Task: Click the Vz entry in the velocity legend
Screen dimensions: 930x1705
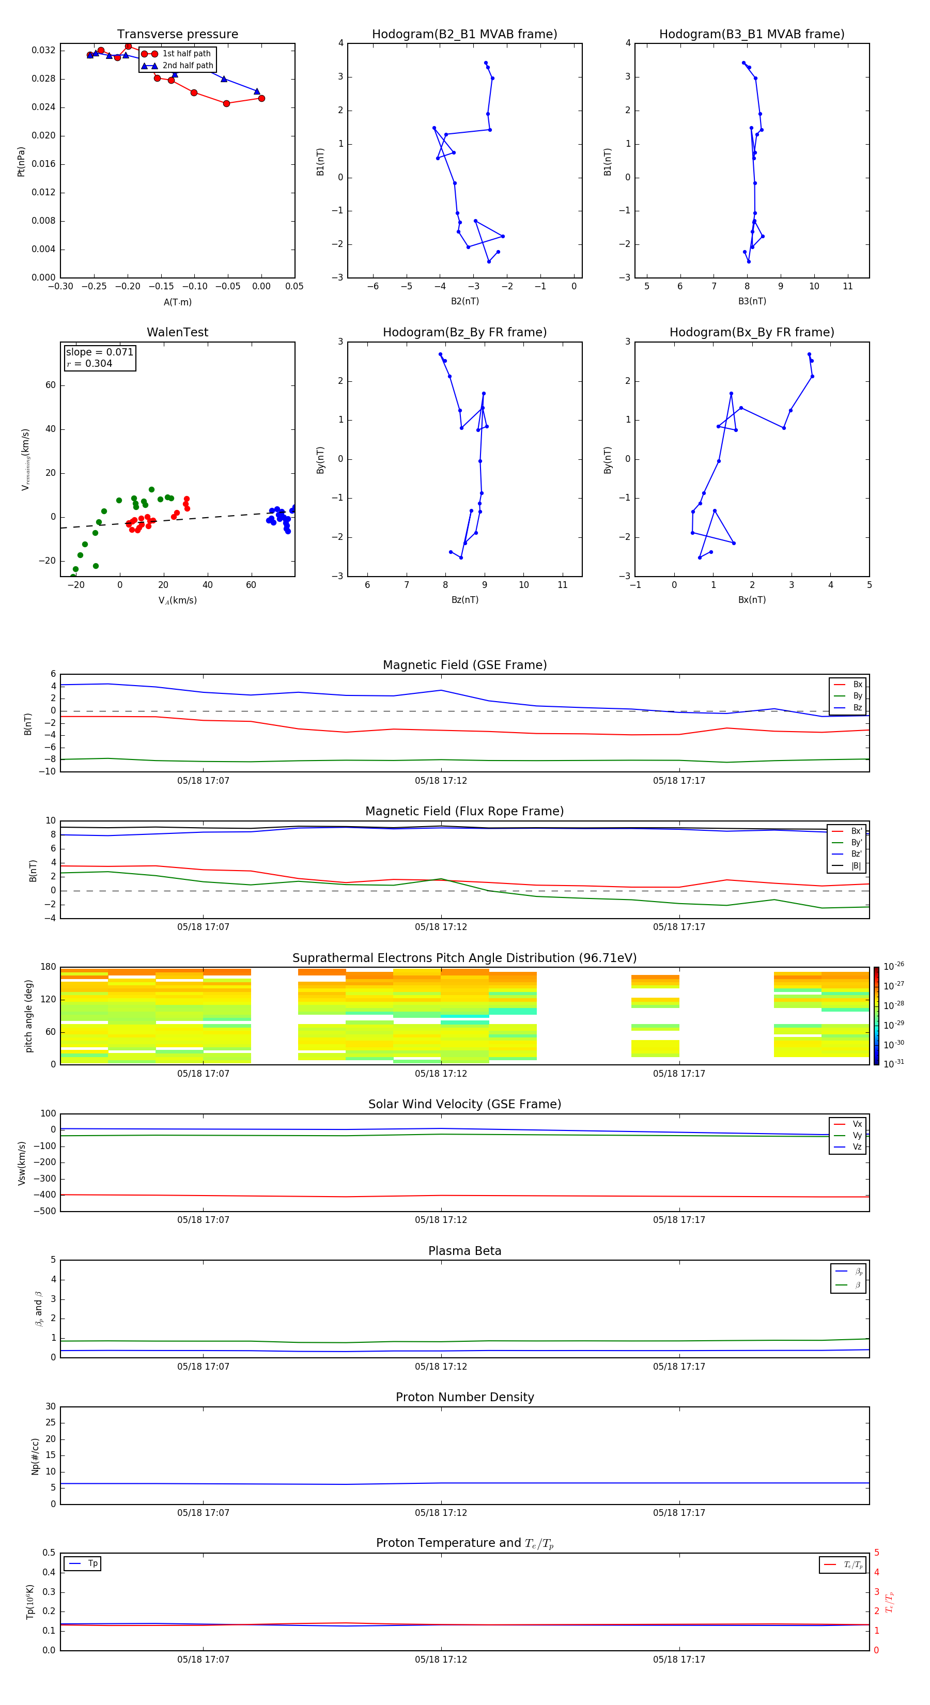Action: point(848,1147)
